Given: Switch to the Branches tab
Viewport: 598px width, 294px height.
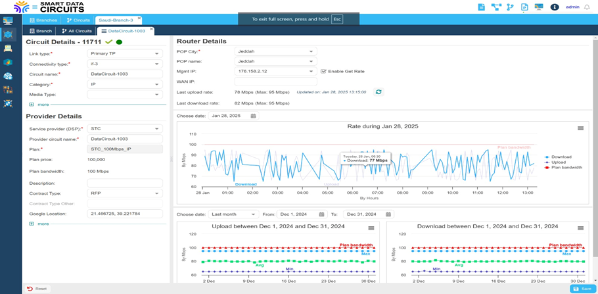Looking at the screenshot, I should (x=43, y=20).
